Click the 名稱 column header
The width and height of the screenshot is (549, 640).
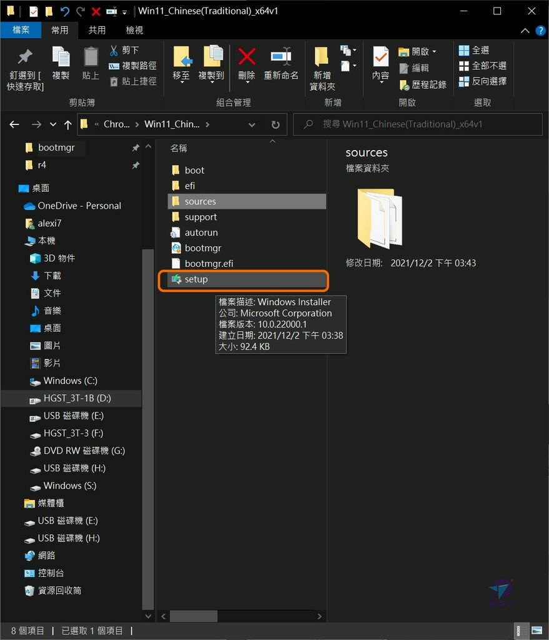click(x=179, y=148)
